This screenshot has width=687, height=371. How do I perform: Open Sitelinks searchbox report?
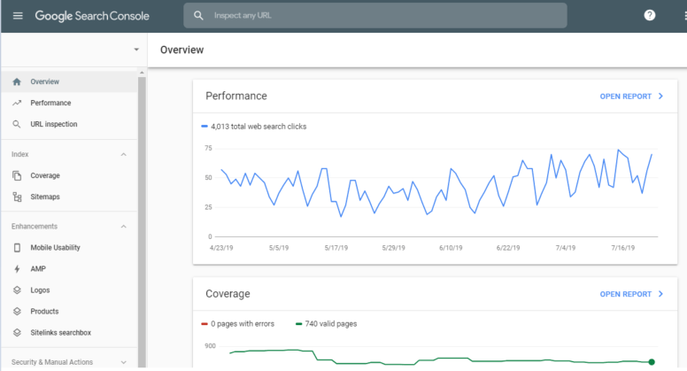[60, 332]
